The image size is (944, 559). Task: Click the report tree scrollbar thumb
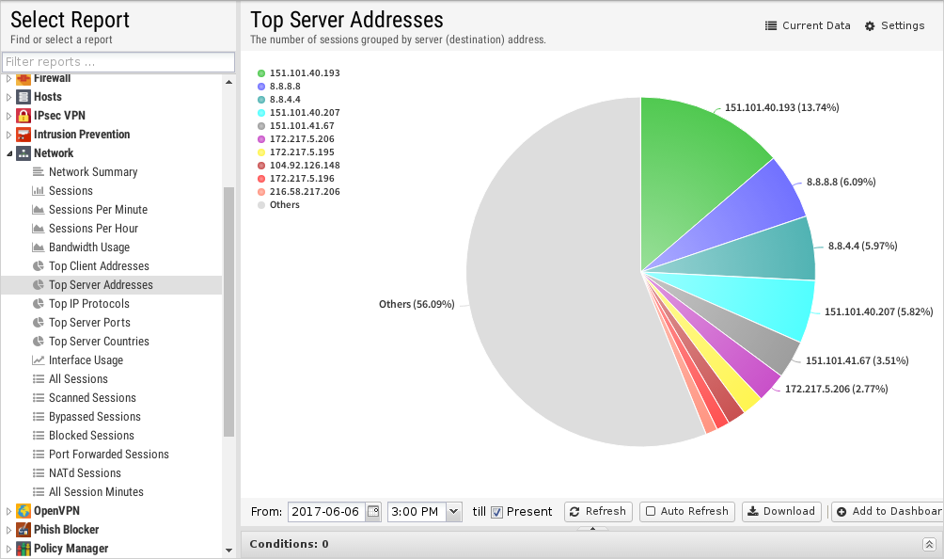click(228, 311)
